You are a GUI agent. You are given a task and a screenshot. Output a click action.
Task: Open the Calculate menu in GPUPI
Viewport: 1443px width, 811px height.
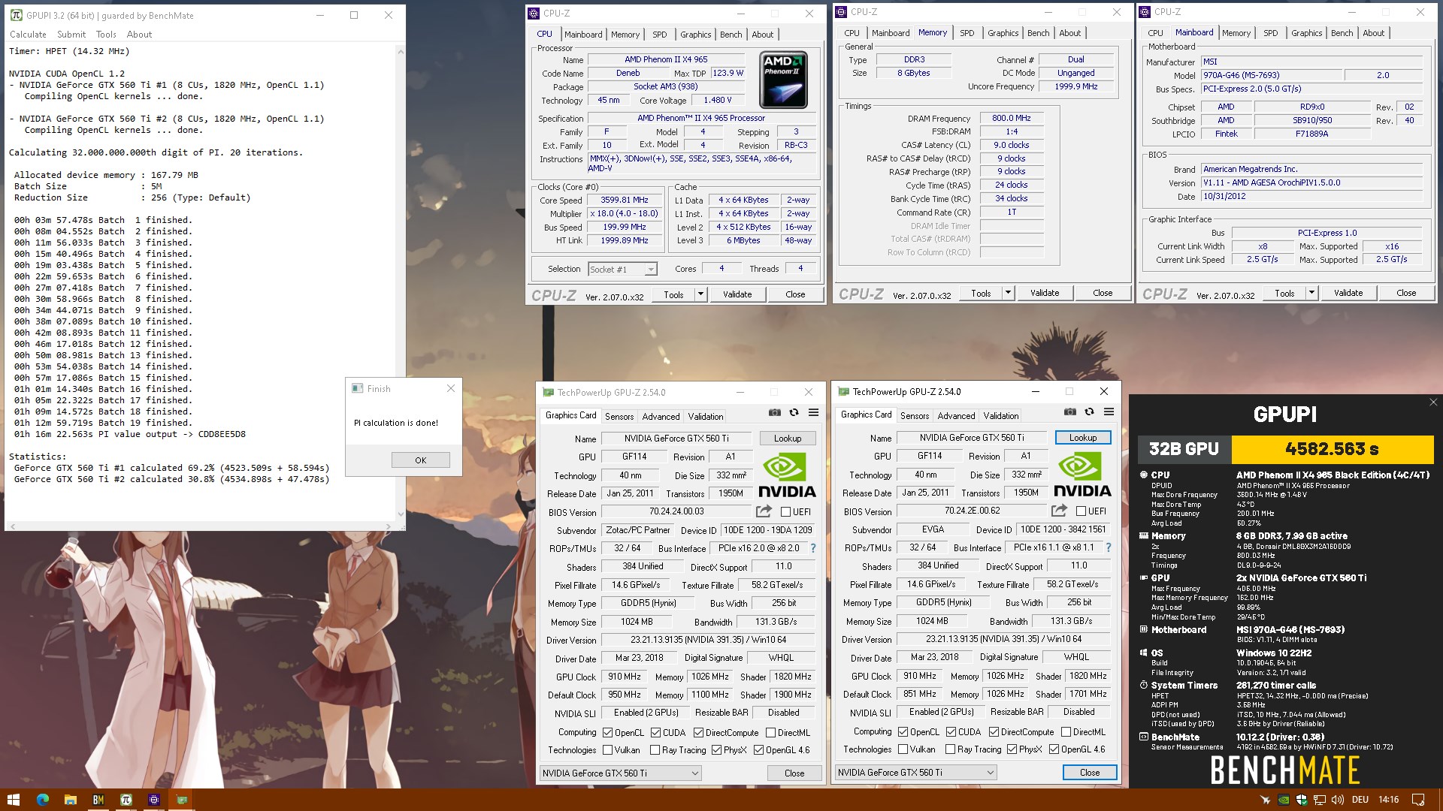tap(28, 35)
